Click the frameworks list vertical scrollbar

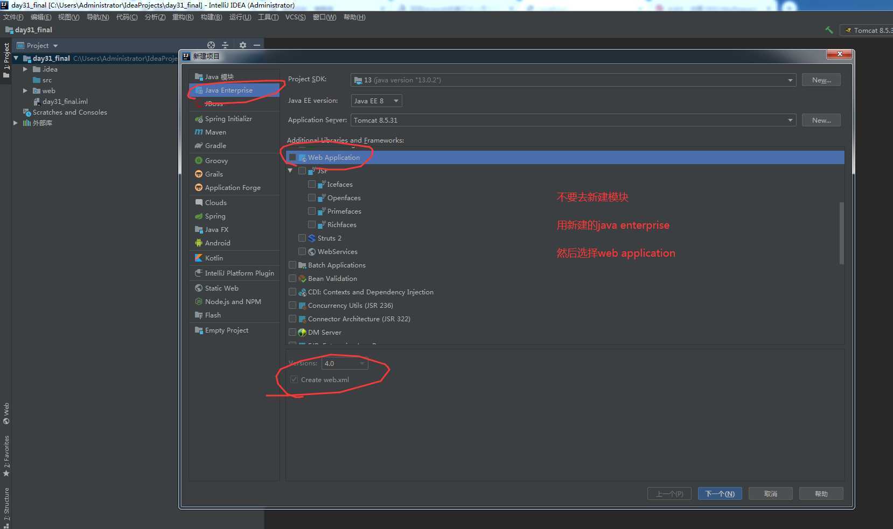click(842, 233)
